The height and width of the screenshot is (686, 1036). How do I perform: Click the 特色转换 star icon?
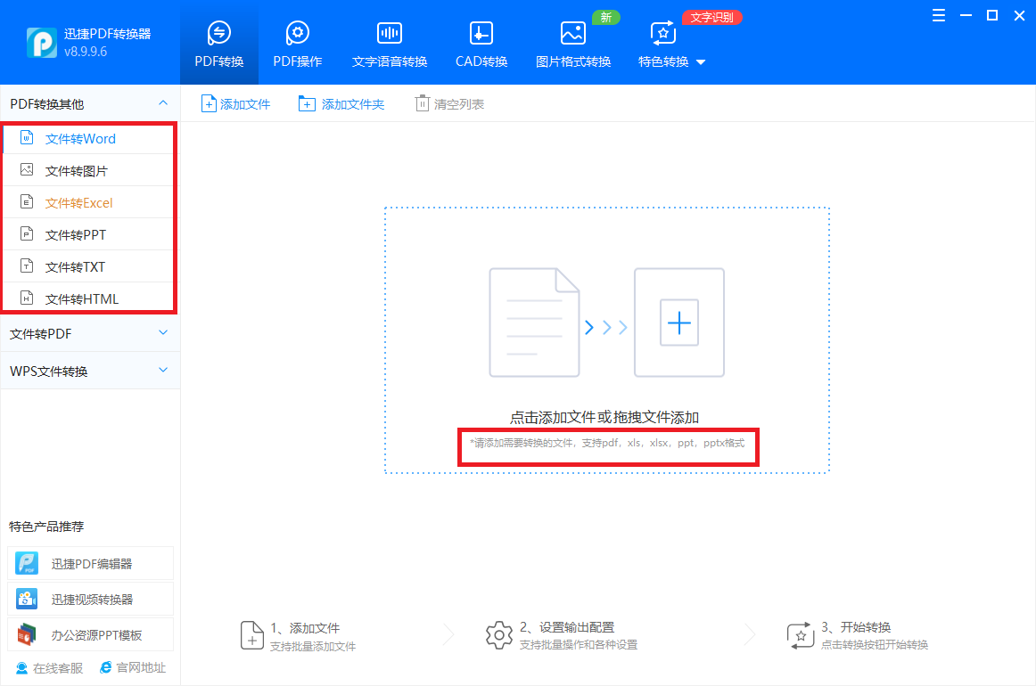tap(662, 32)
